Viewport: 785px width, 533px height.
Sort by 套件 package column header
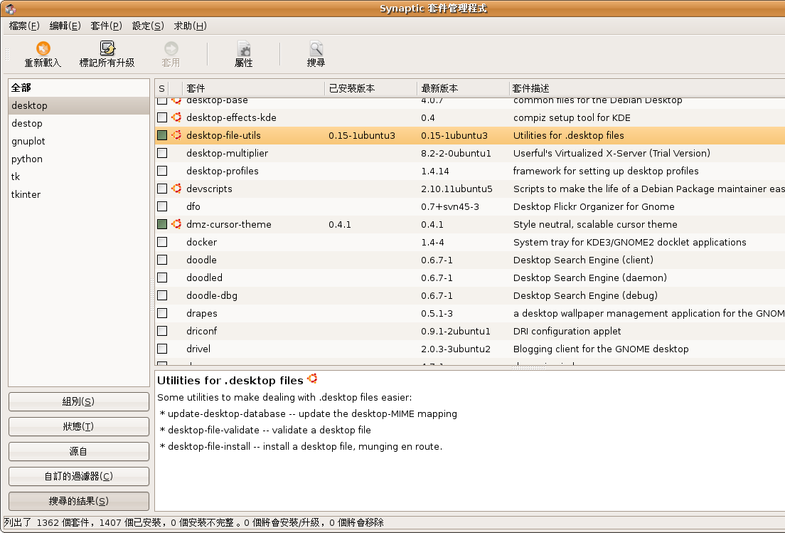254,89
